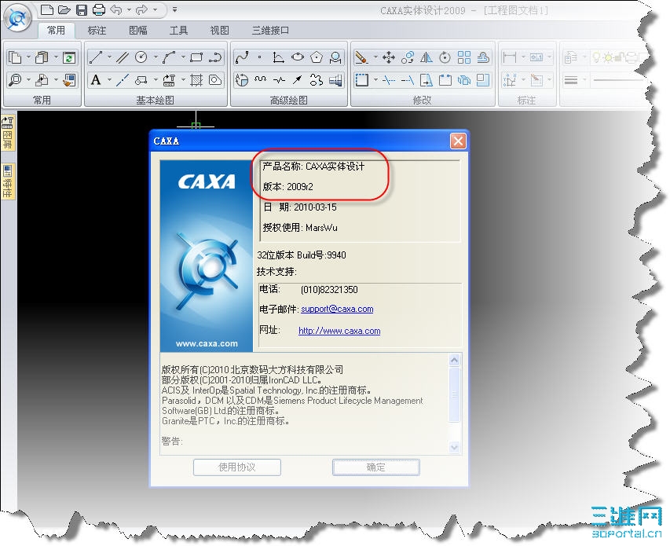Select the Arc drawing tool

coord(169,57)
